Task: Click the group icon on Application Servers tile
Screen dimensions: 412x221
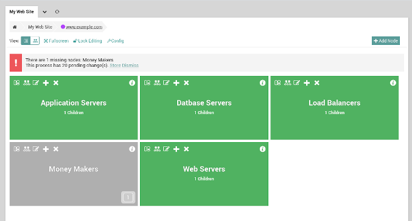Action: (x=27, y=83)
